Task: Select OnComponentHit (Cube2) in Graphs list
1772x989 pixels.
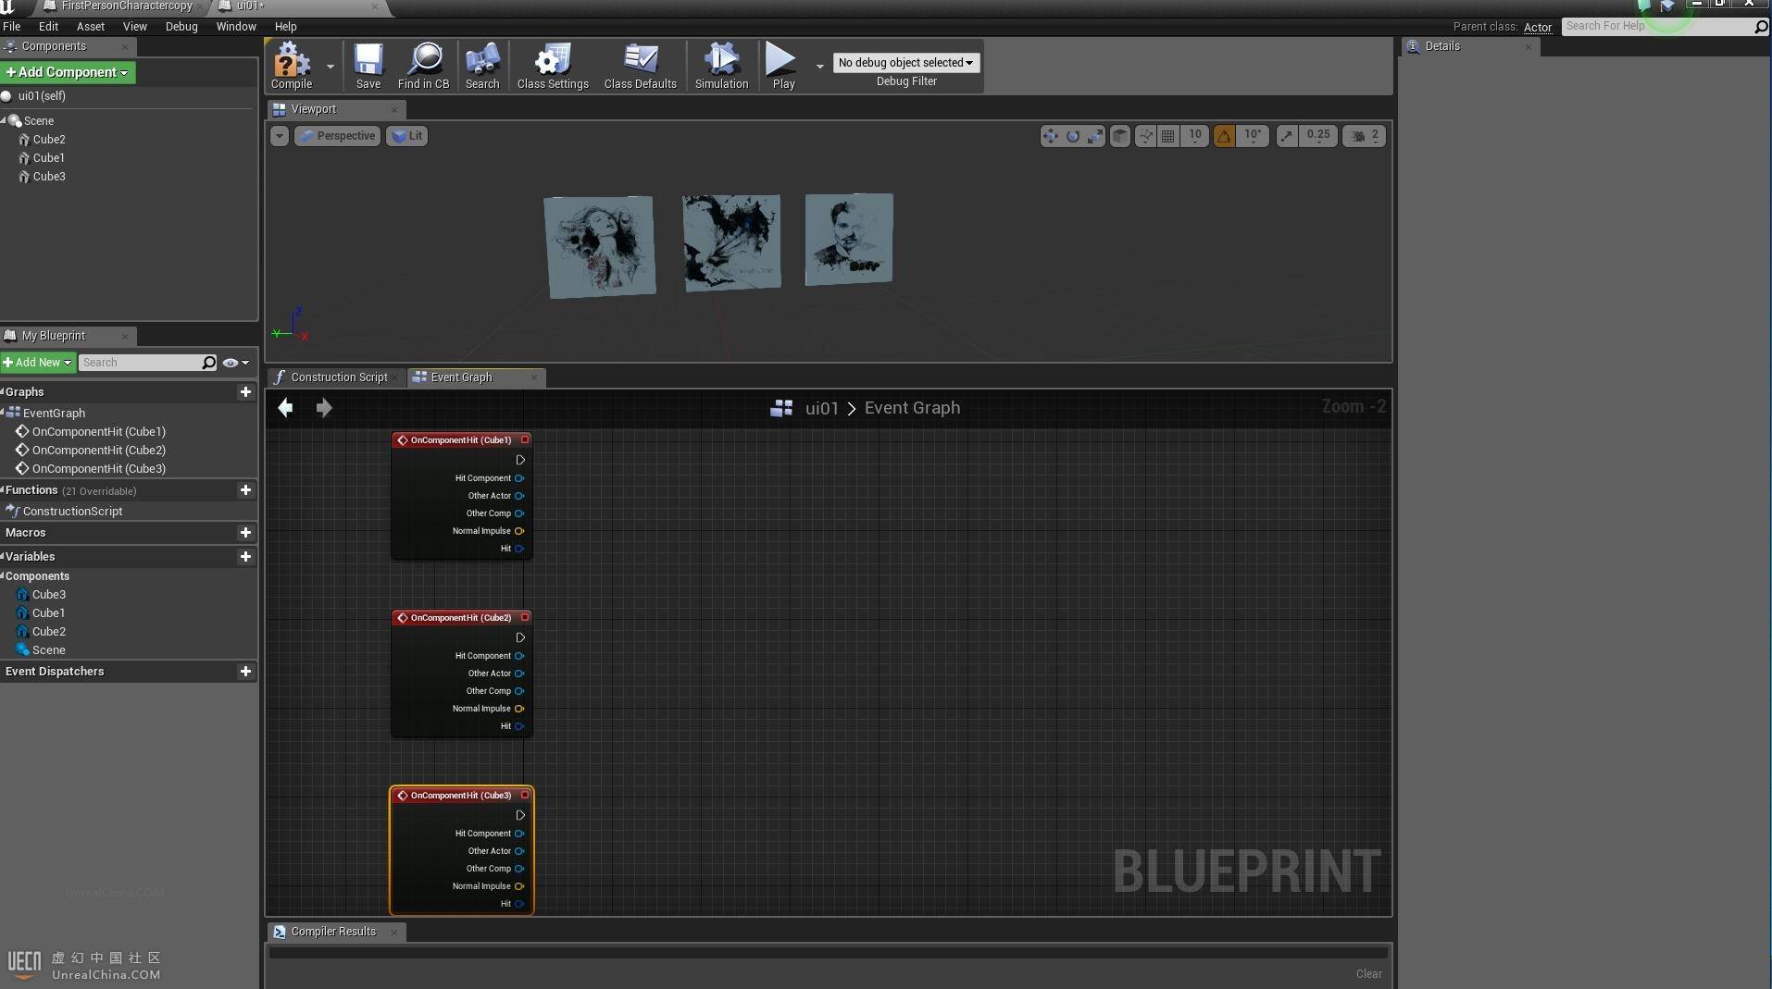Action: tap(99, 451)
